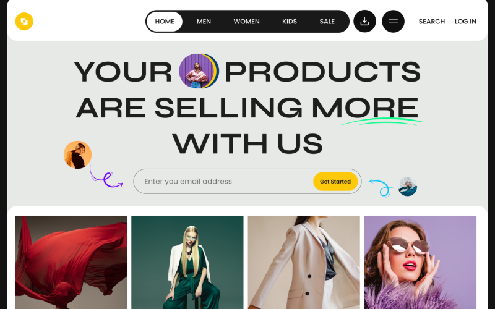Click the yellow brand logo icon
This screenshot has height=309, width=495.
(x=24, y=22)
